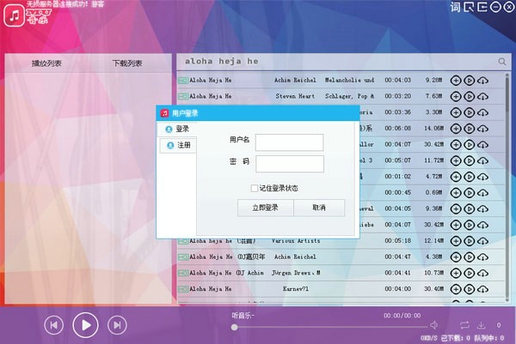Click the 用户名 input field
516x344 pixels.
pos(289,142)
